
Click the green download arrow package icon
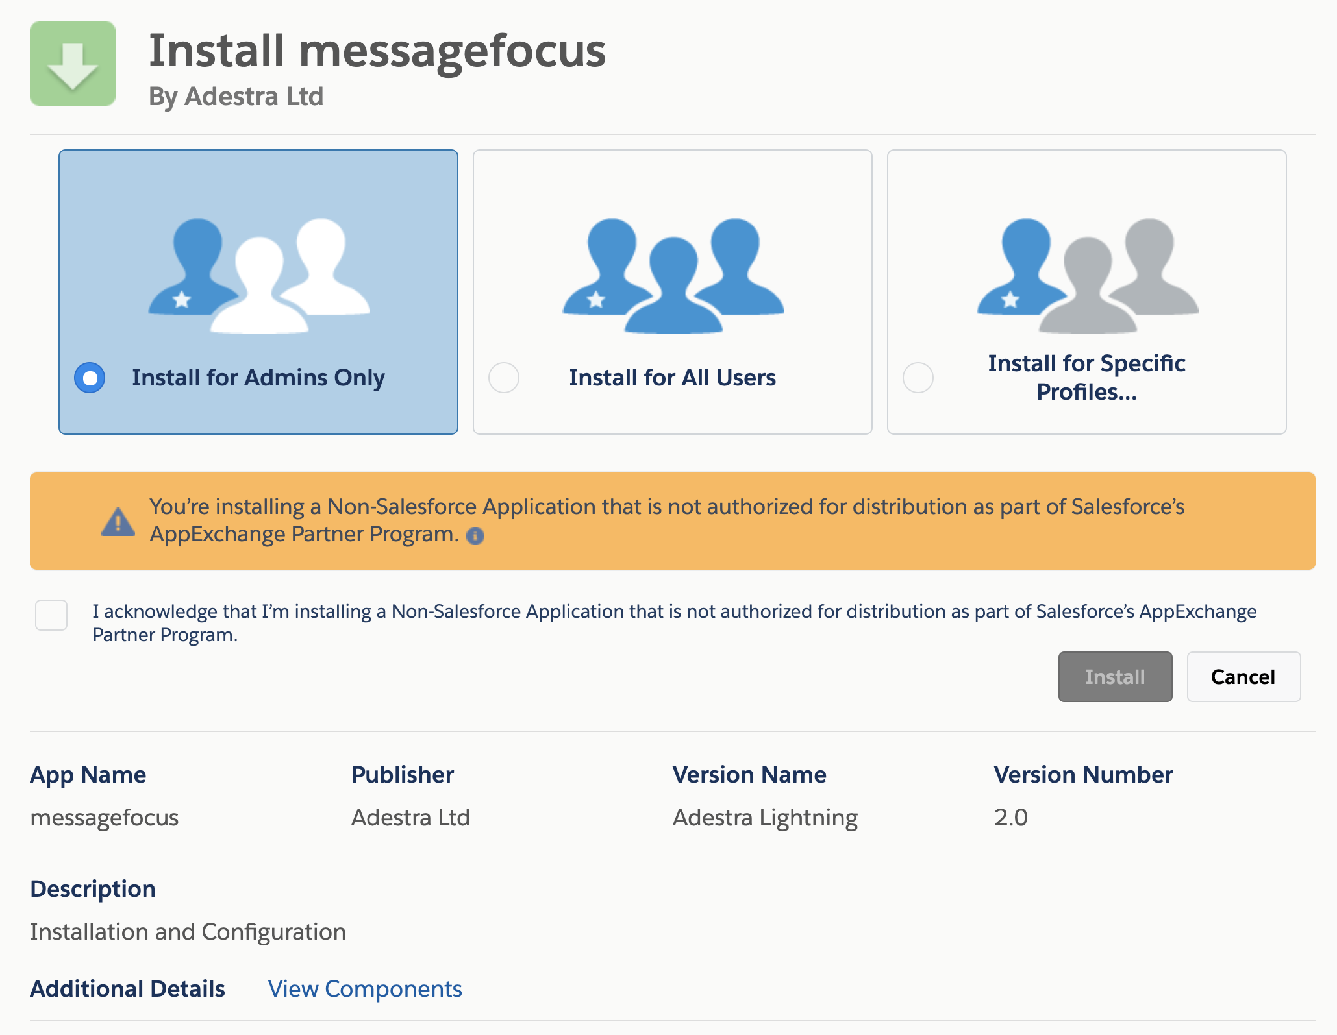pos(73,64)
